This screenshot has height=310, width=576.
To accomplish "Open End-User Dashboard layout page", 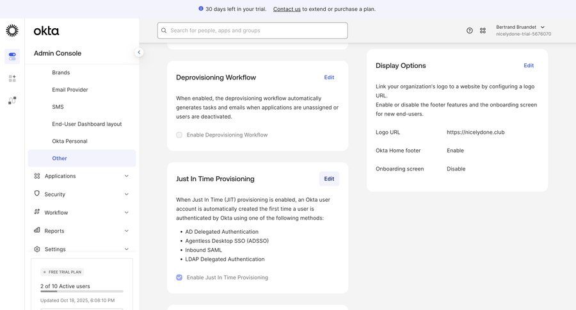I will [x=86, y=124].
